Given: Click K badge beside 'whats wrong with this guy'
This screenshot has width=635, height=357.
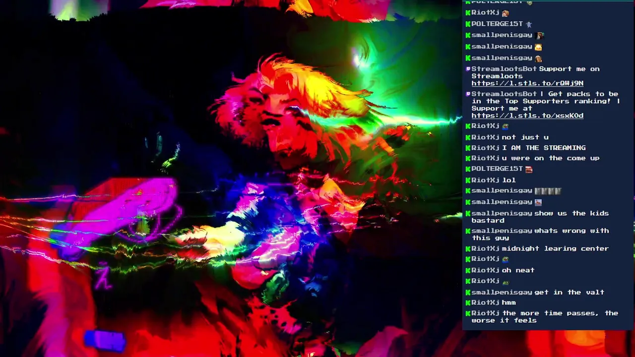Looking at the screenshot, I should [468, 231].
